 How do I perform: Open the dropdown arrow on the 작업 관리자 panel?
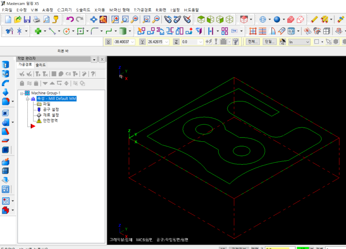[x=94, y=59]
